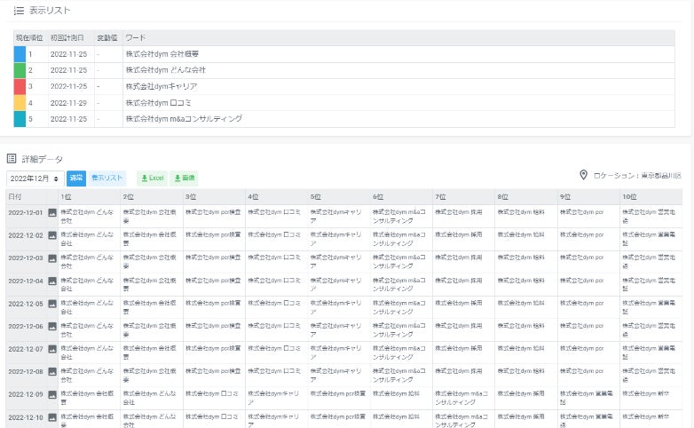Viewport: 694px width, 428px height.
Task: Click 株式会社dym 会社概要 in 2022-12-09 row
Action: [x=87, y=398]
